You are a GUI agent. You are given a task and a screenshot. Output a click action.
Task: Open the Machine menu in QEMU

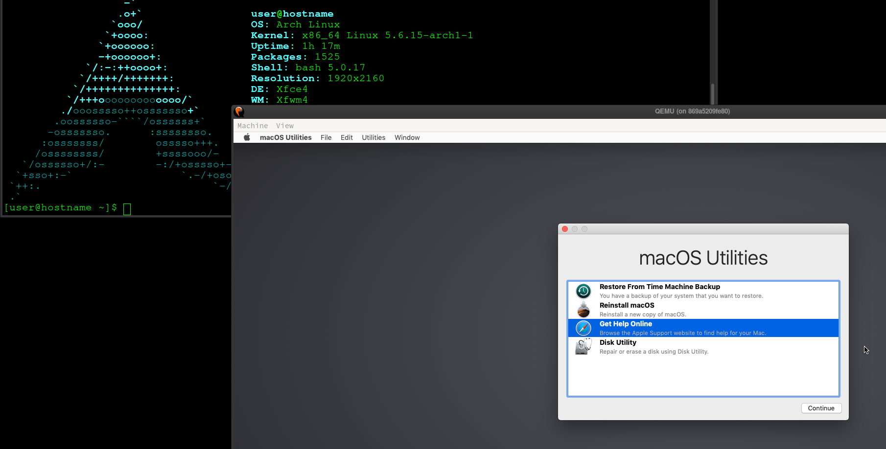click(x=253, y=126)
